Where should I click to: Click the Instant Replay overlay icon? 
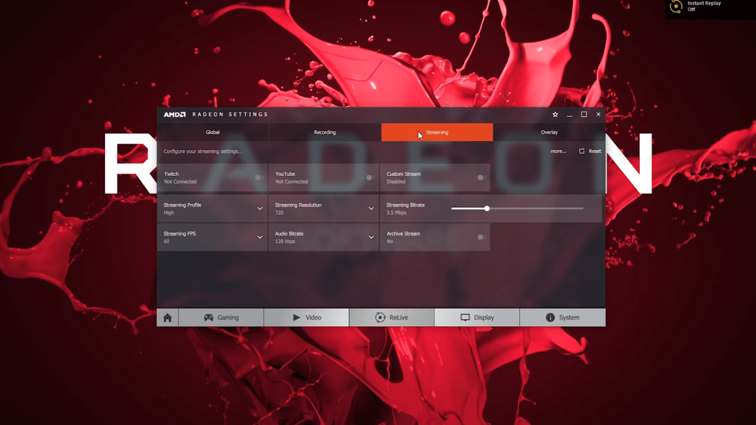(x=676, y=7)
